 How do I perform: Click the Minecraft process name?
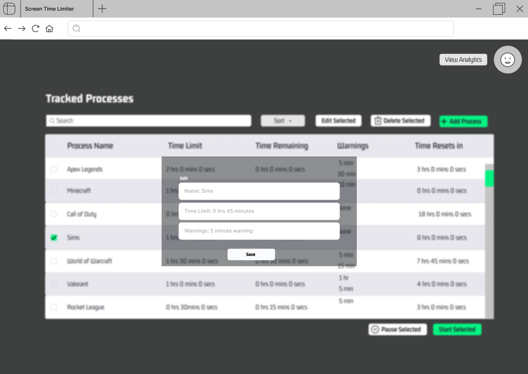point(79,191)
